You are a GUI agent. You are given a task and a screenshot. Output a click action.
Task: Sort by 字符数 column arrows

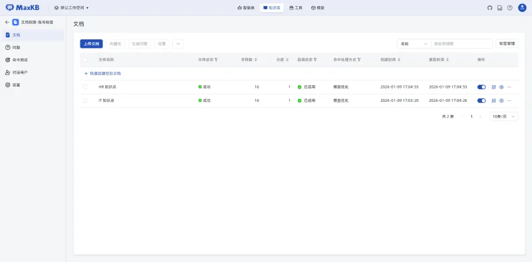click(x=256, y=60)
